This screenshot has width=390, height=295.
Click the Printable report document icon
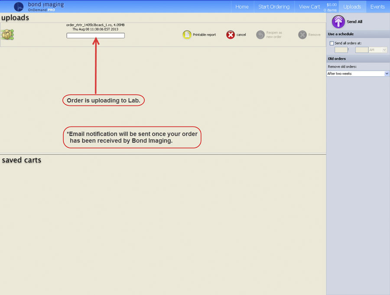pos(187,35)
